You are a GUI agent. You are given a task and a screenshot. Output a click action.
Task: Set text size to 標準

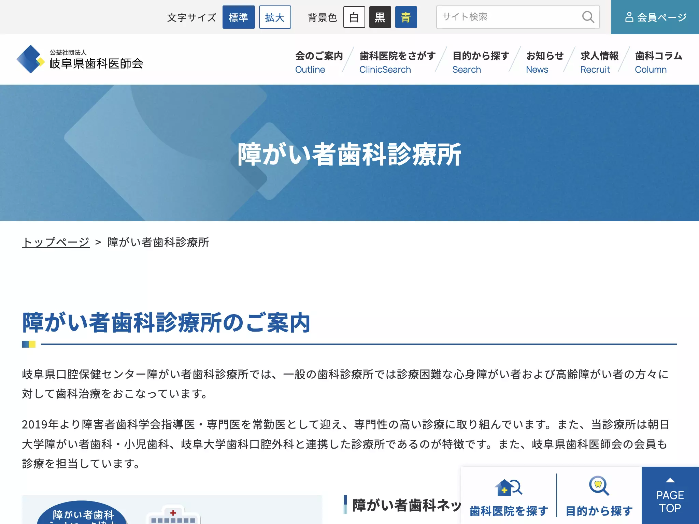[239, 17]
